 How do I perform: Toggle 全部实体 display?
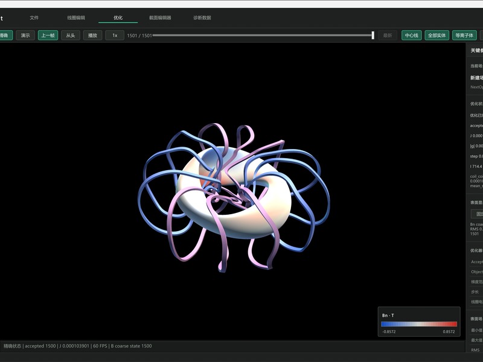[x=437, y=36]
